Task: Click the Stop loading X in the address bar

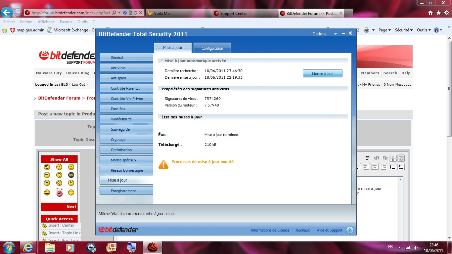Action: tap(141, 13)
